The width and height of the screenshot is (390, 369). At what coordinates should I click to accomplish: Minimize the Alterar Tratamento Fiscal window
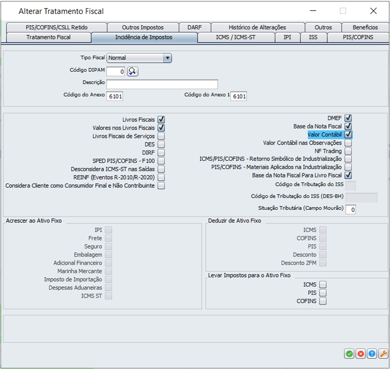pyautogui.click(x=313, y=11)
